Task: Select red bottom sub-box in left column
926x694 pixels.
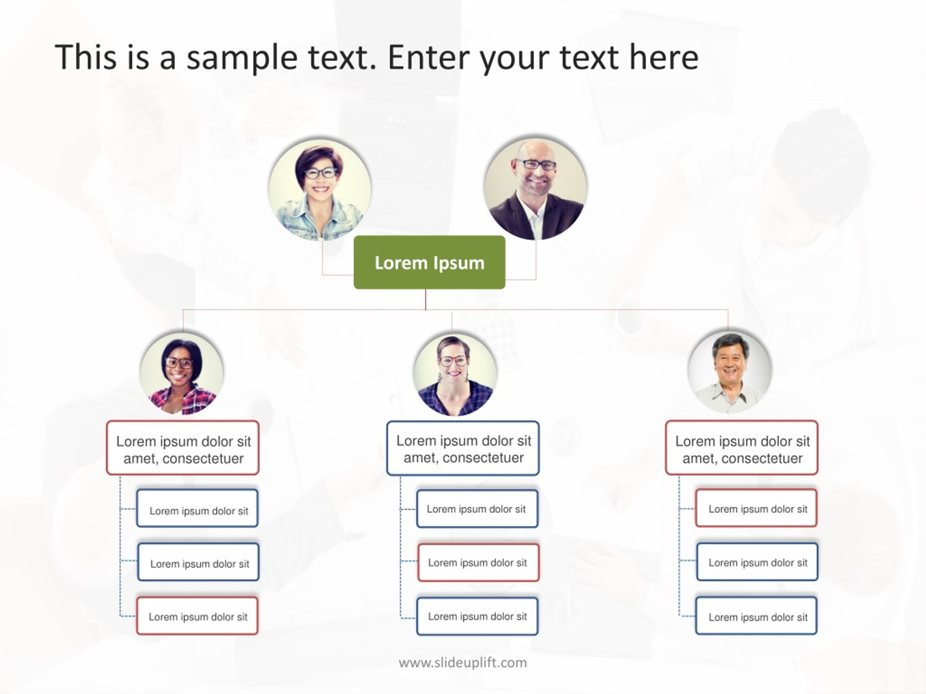Action: (x=197, y=616)
